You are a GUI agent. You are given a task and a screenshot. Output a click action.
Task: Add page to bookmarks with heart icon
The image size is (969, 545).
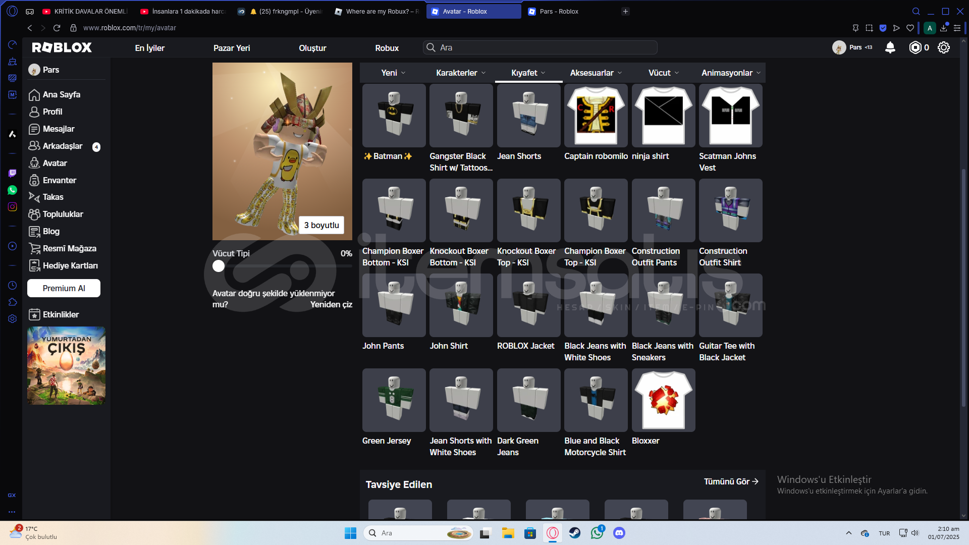click(x=910, y=28)
